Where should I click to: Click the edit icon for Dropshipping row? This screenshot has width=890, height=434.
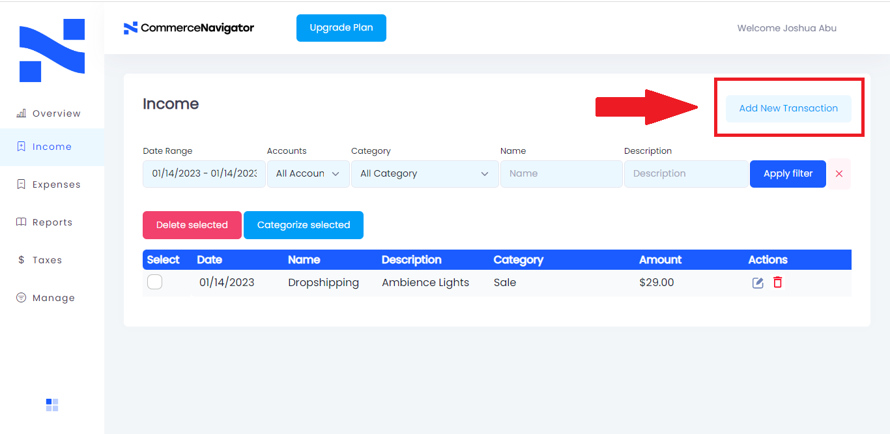758,283
